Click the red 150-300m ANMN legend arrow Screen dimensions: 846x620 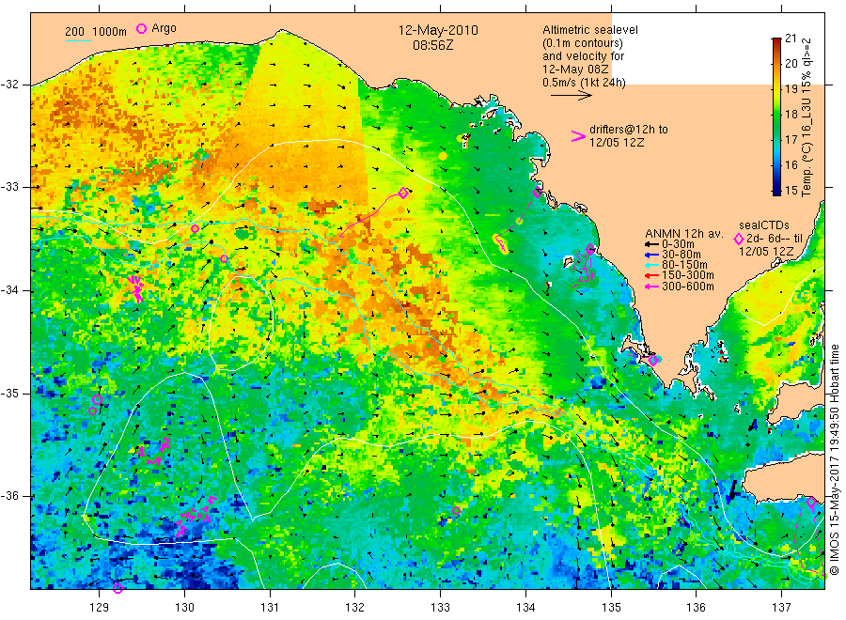pos(651,276)
